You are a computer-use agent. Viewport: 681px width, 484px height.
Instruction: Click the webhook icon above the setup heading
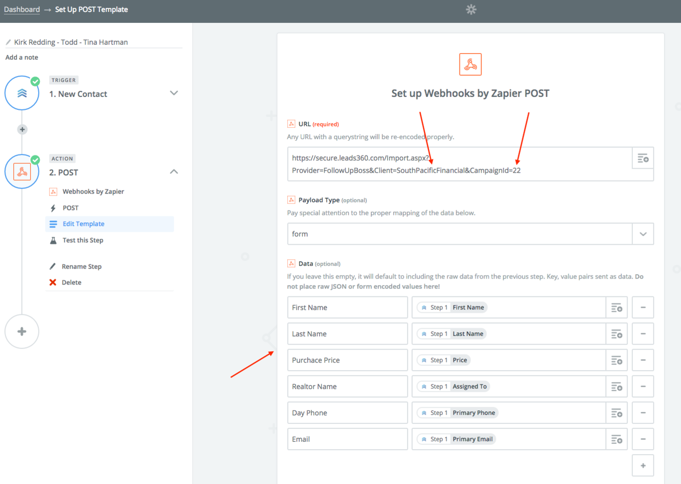(x=470, y=64)
